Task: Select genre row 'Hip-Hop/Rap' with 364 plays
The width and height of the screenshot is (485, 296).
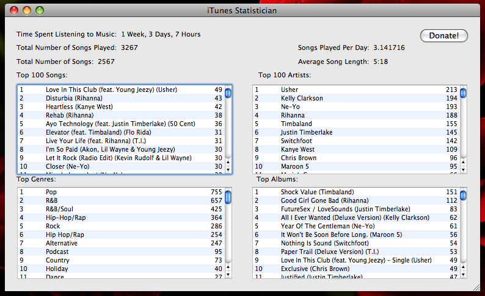Action: pyautogui.click(x=121, y=217)
